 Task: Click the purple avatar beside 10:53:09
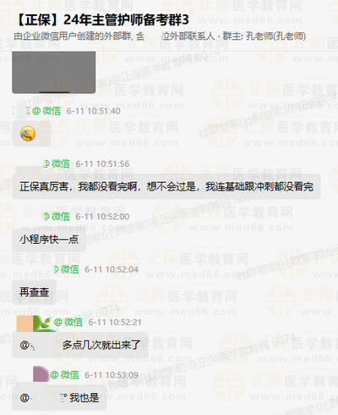pyautogui.click(x=41, y=374)
